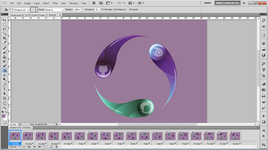Select the Pen tool
268x150 pixels.
pyautogui.click(x=5, y=85)
